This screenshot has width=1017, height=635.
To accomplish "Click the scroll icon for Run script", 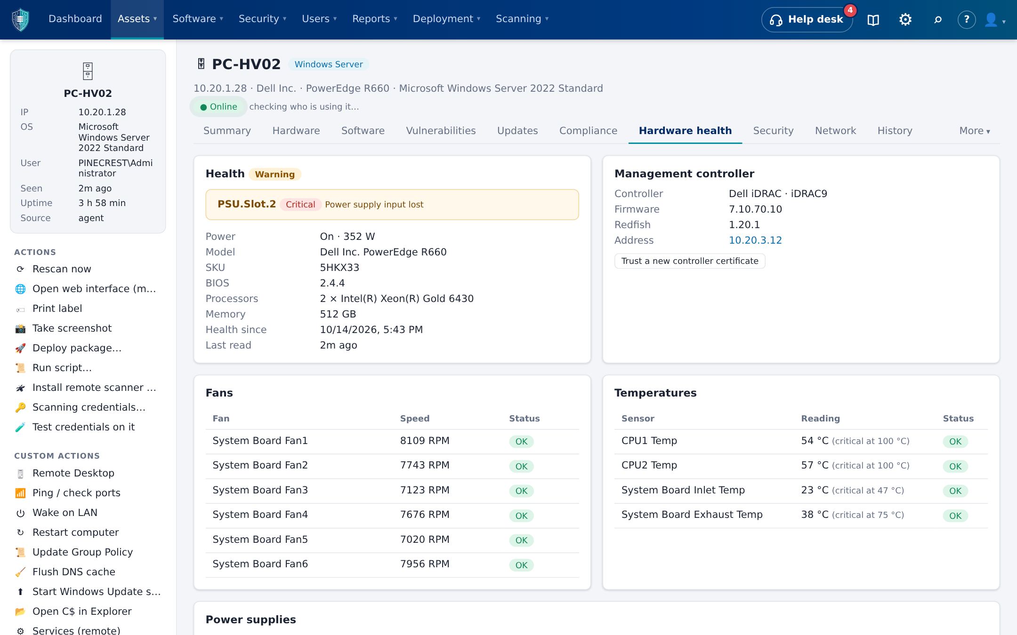I will pos(20,368).
